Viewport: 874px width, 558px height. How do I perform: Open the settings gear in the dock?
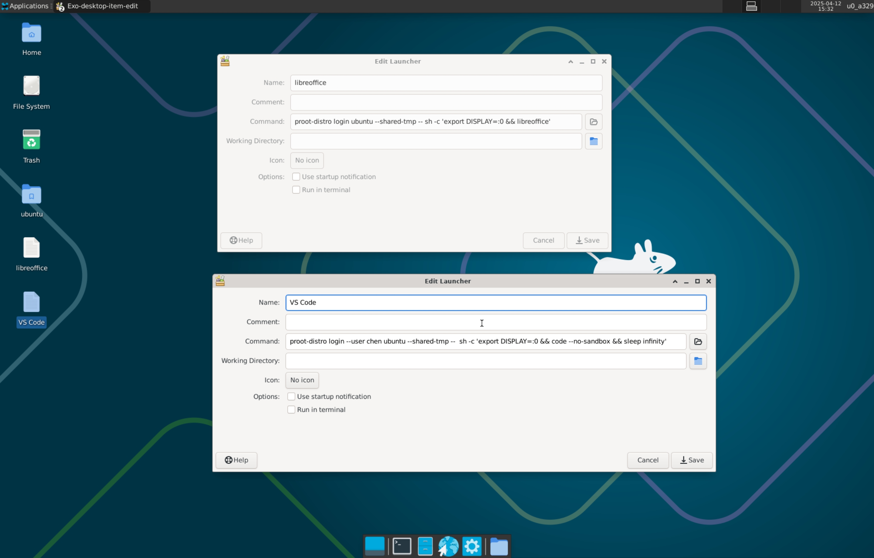[x=472, y=546]
